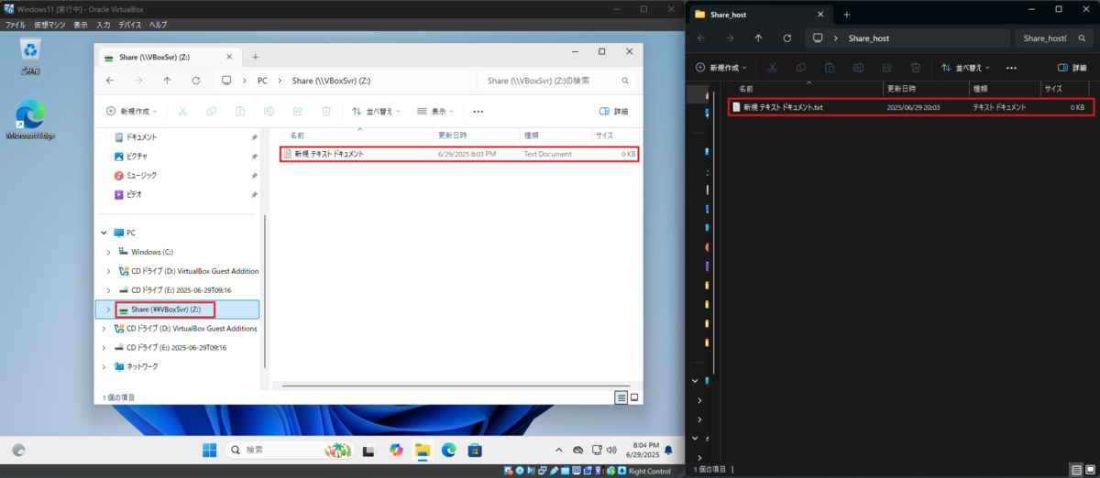Open VirtualBox 入力 menu
Viewport: 1100px width, 478px height.
point(104,24)
